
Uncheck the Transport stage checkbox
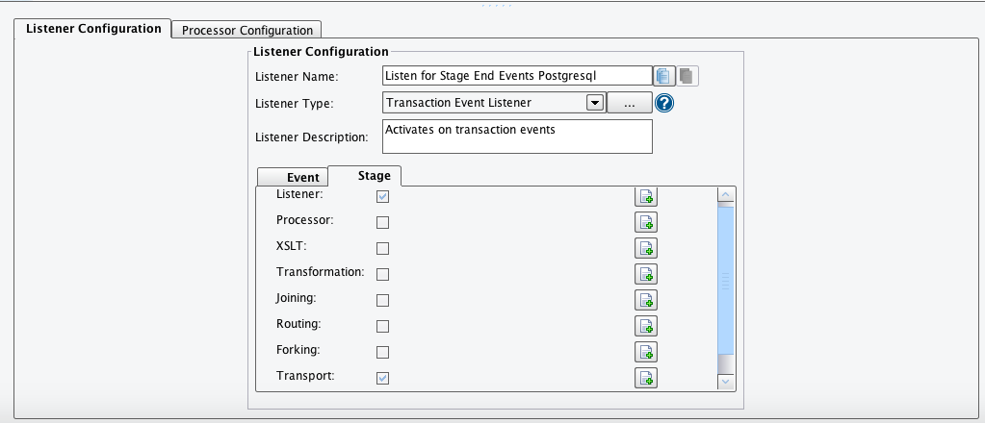click(382, 378)
